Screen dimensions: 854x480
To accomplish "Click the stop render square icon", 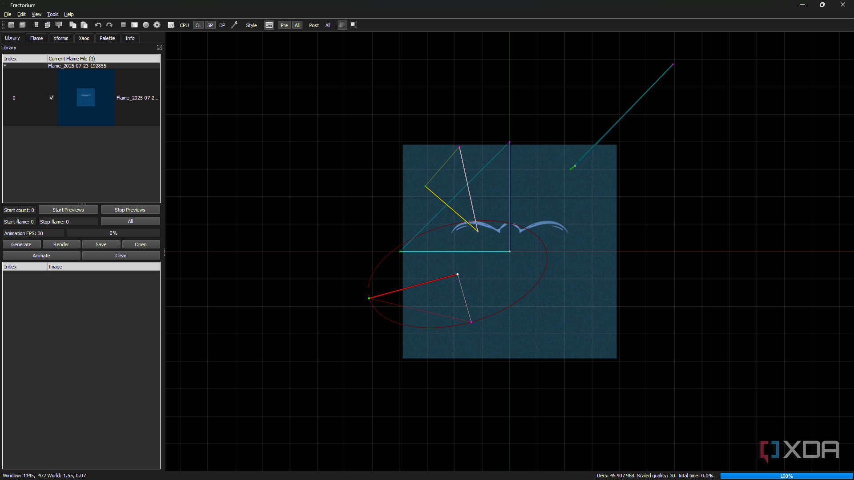I will (x=123, y=25).
